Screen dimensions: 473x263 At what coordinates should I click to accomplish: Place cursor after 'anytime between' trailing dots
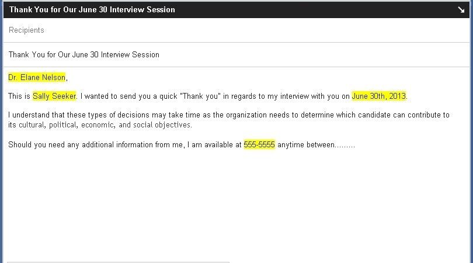(x=356, y=145)
